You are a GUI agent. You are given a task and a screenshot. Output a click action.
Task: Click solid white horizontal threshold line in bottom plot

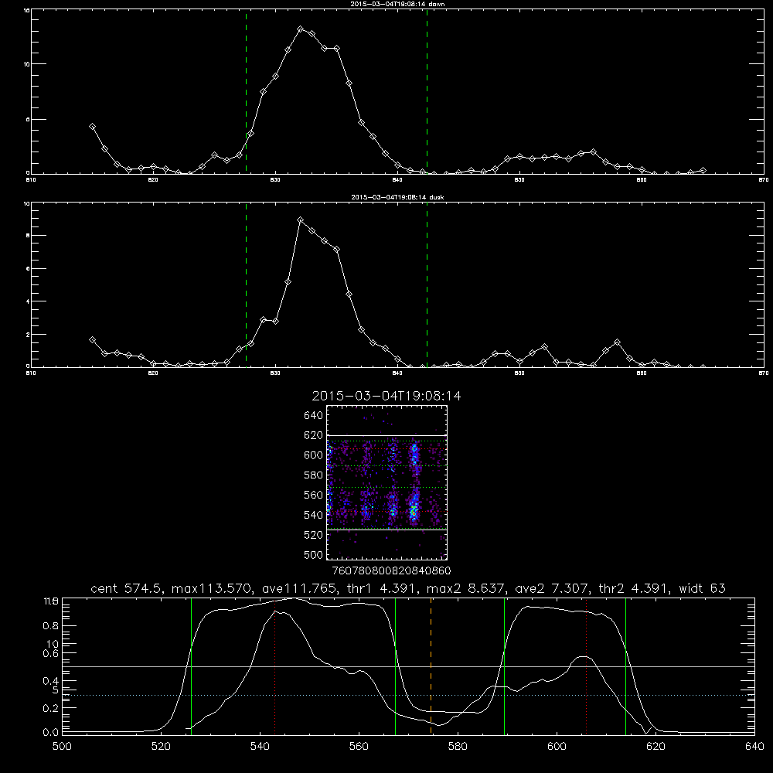409,666
